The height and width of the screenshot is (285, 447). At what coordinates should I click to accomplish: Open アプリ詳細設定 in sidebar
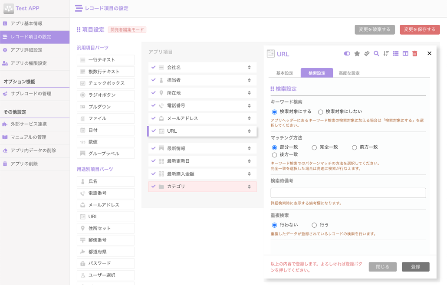(x=35, y=50)
